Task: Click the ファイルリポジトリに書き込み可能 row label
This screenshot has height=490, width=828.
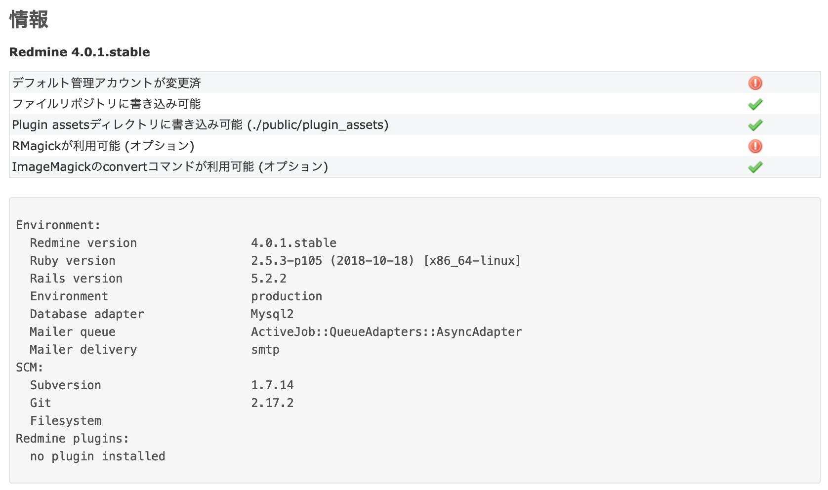Action: pos(106,104)
